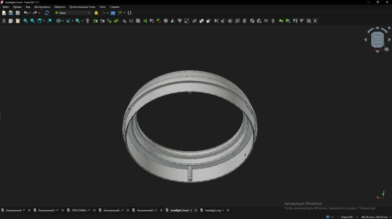Rotate view left with navigation cube arrow

pos(365,40)
